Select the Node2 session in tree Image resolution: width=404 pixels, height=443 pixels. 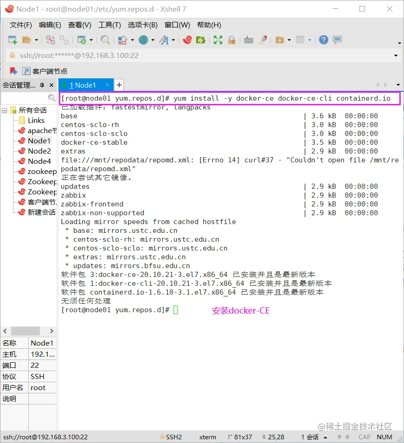[34, 151]
